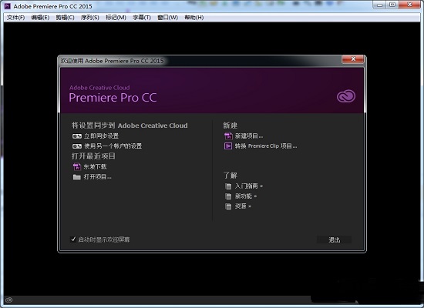
Task: Open the 文件(F) menu
Action: [x=15, y=18]
